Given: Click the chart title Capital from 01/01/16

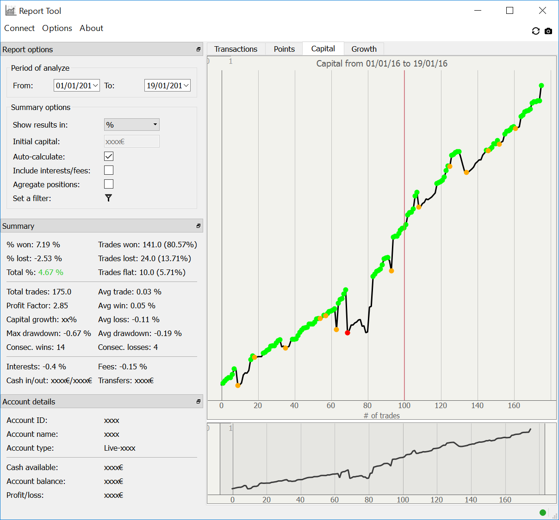Looking at the screenshot, I should pos(382,63).
